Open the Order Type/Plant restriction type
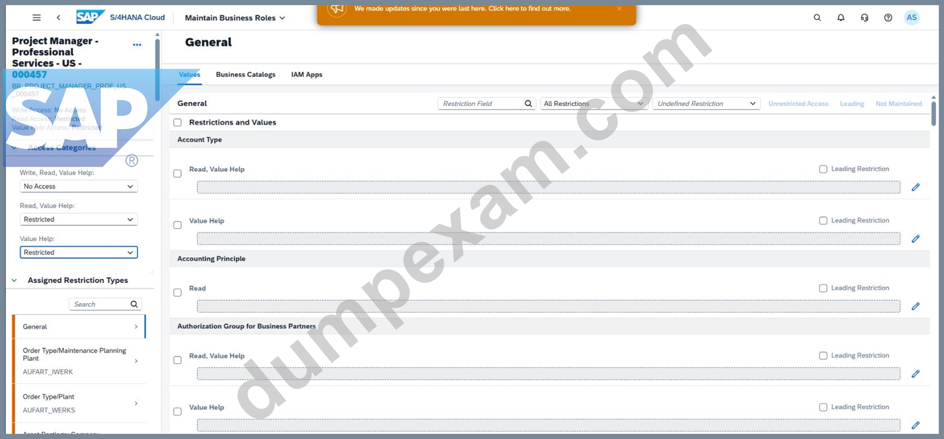944x439 pixels. pos(79,403)
